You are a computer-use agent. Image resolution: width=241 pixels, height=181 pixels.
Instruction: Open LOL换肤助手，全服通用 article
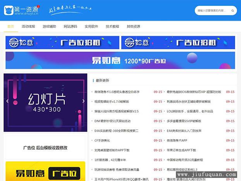click(x=190, y=111)
